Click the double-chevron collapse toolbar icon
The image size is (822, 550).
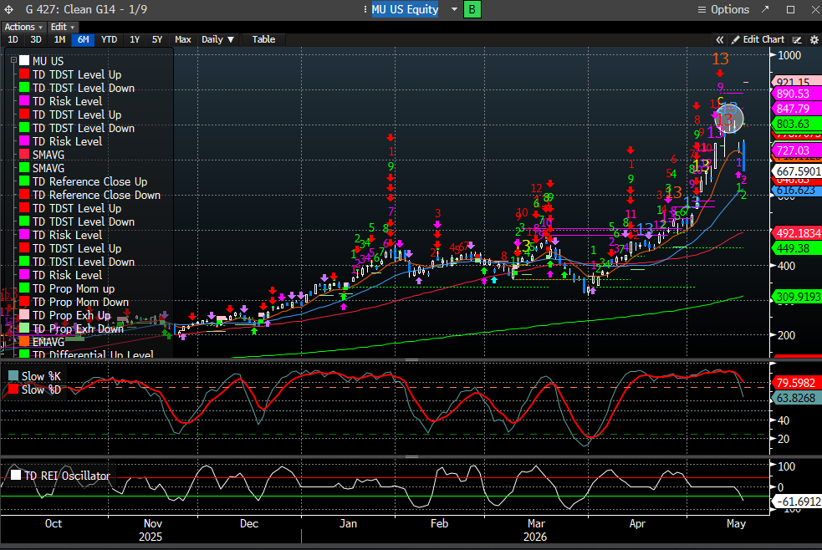720,40
